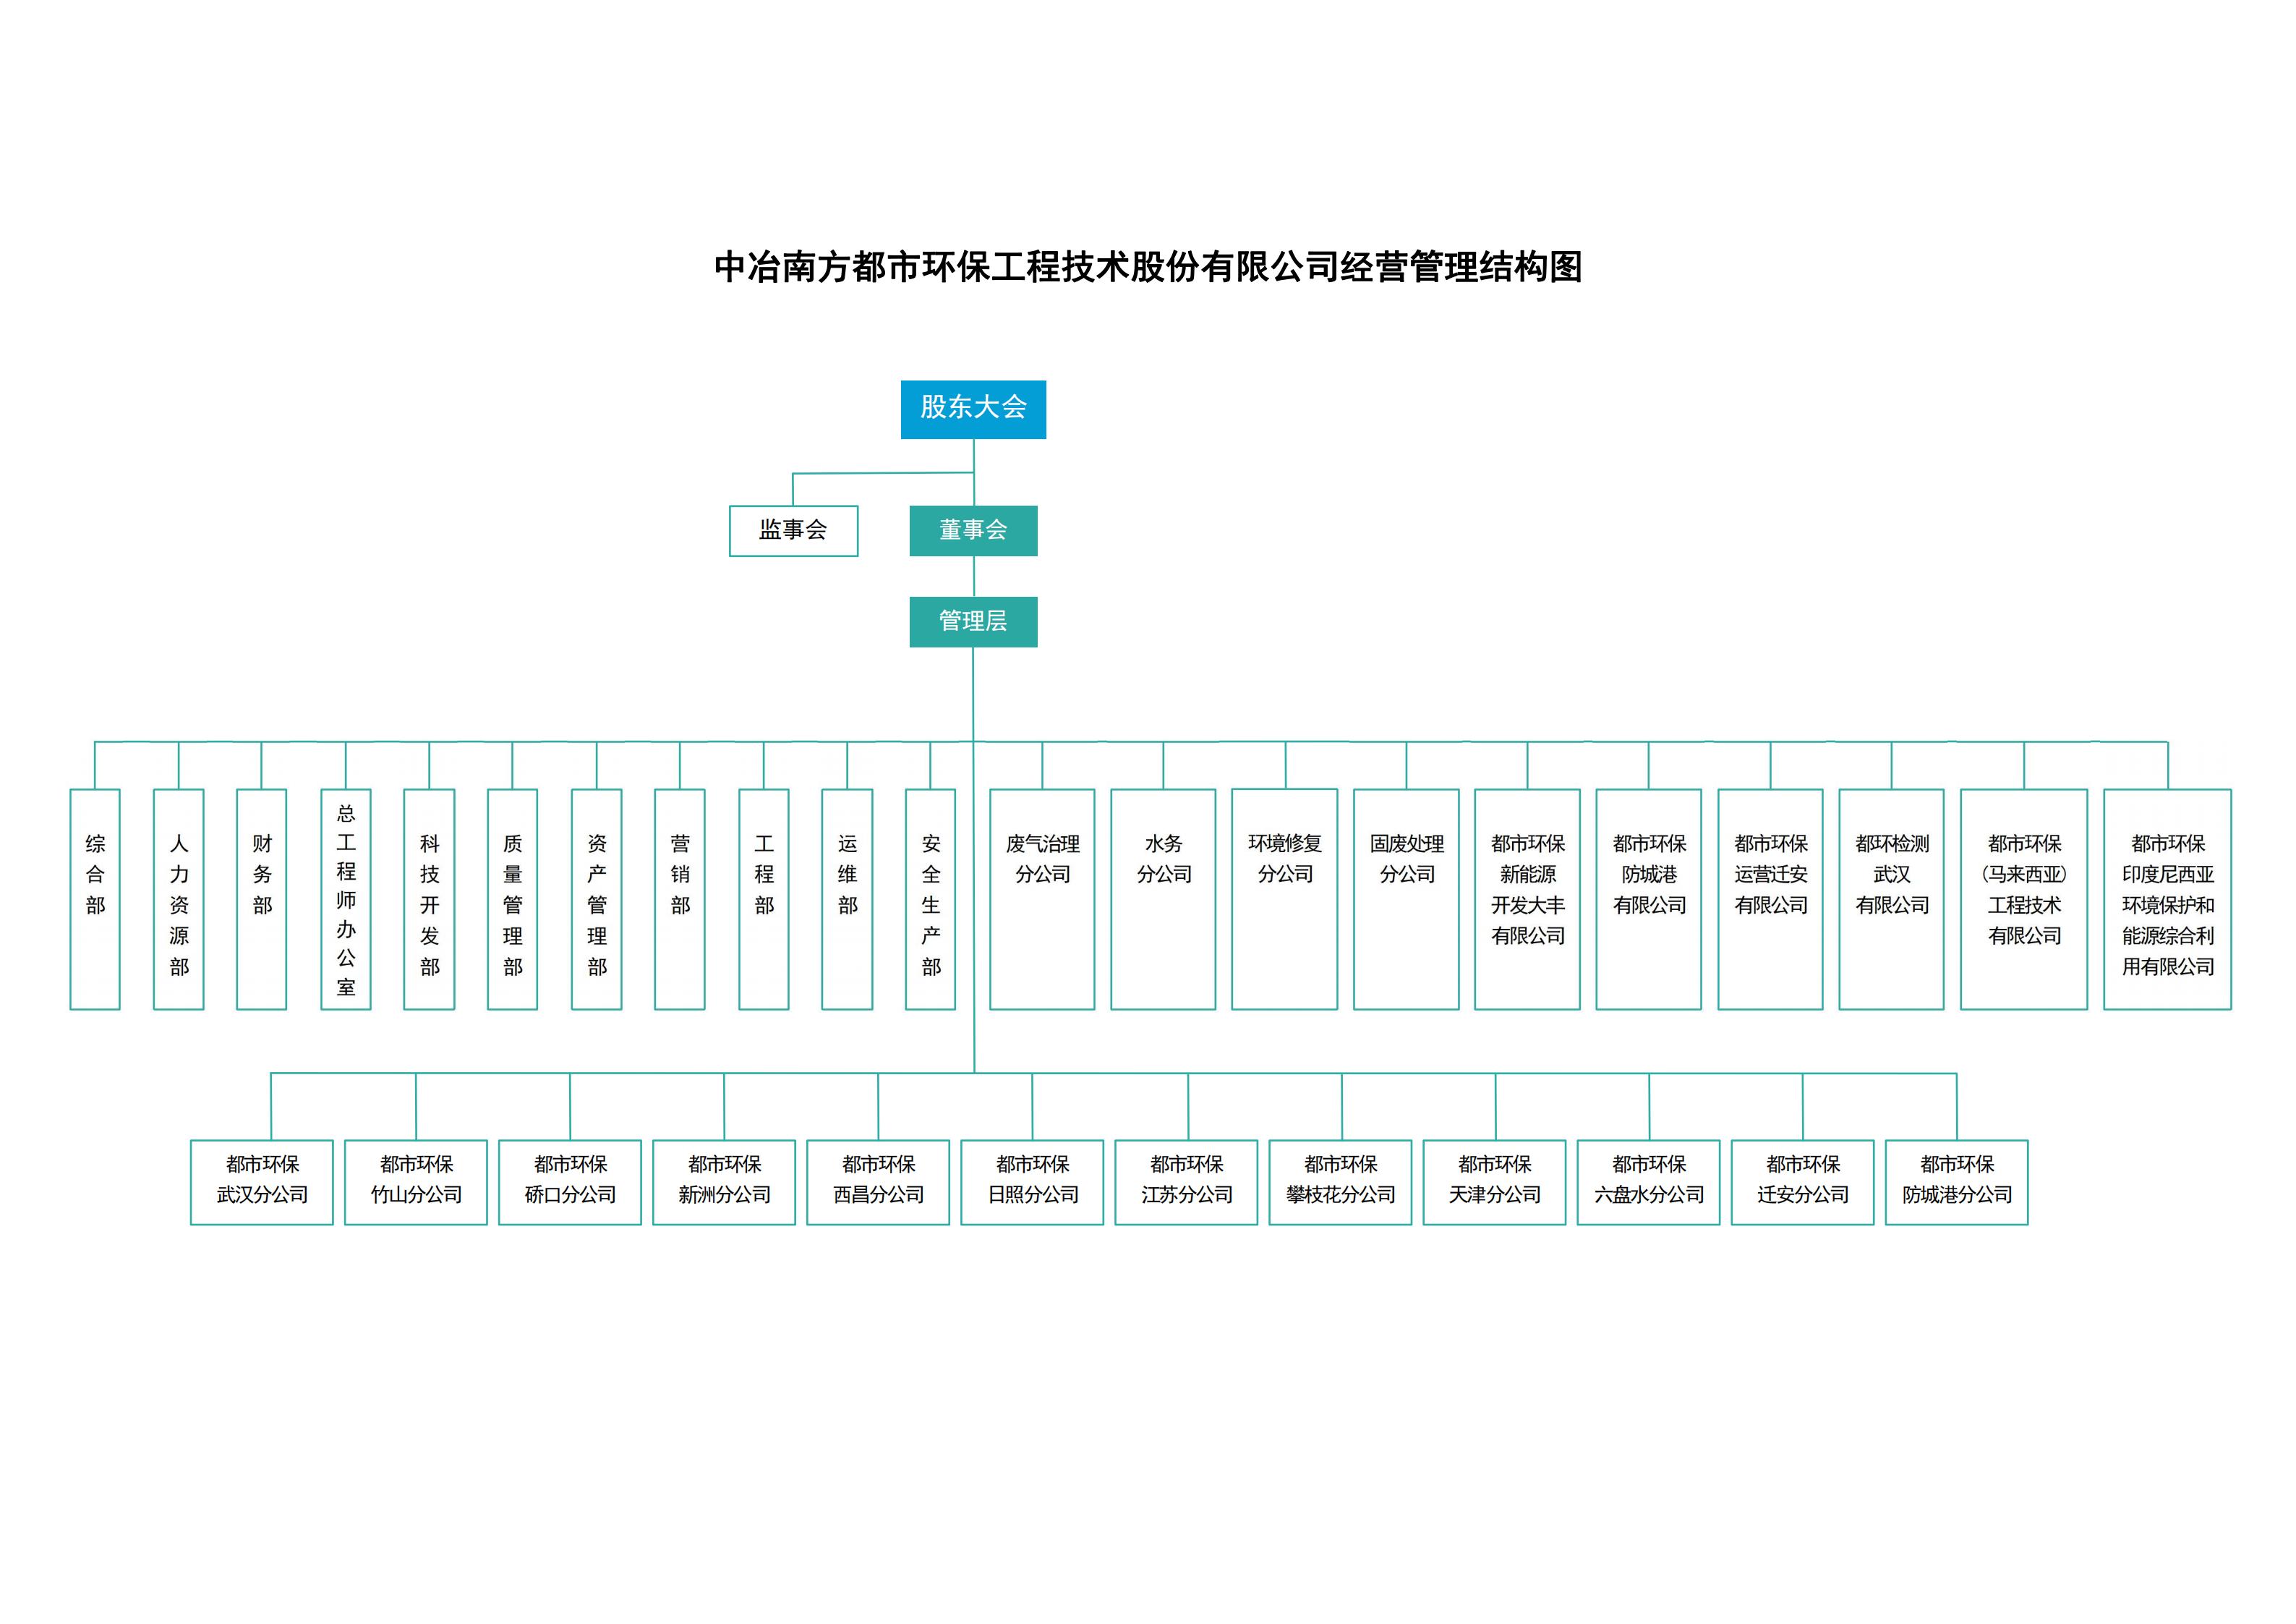Select the 科技开发部 box
Image resolution: width=2296 pixels, height=1624 pixels.
tap(429, 898)
